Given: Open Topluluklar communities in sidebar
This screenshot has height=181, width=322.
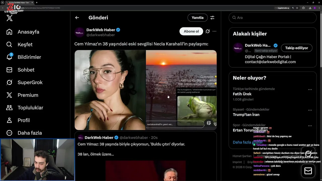Looking at the screenshot, I should pyautogui.click(x=25, y=108).
